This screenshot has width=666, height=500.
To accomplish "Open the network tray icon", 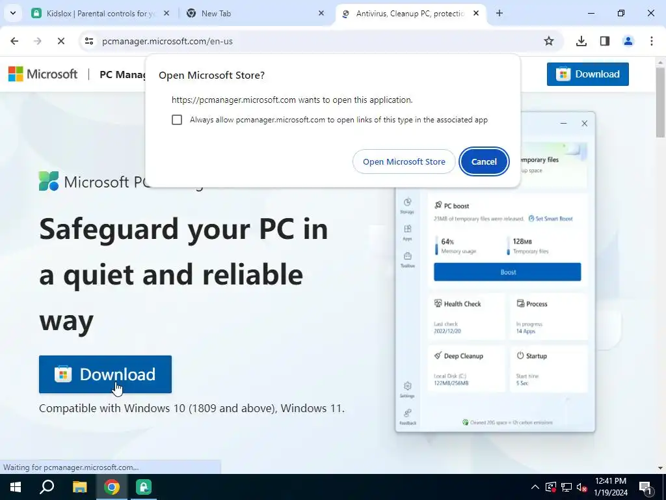I will tap(566, 487).
